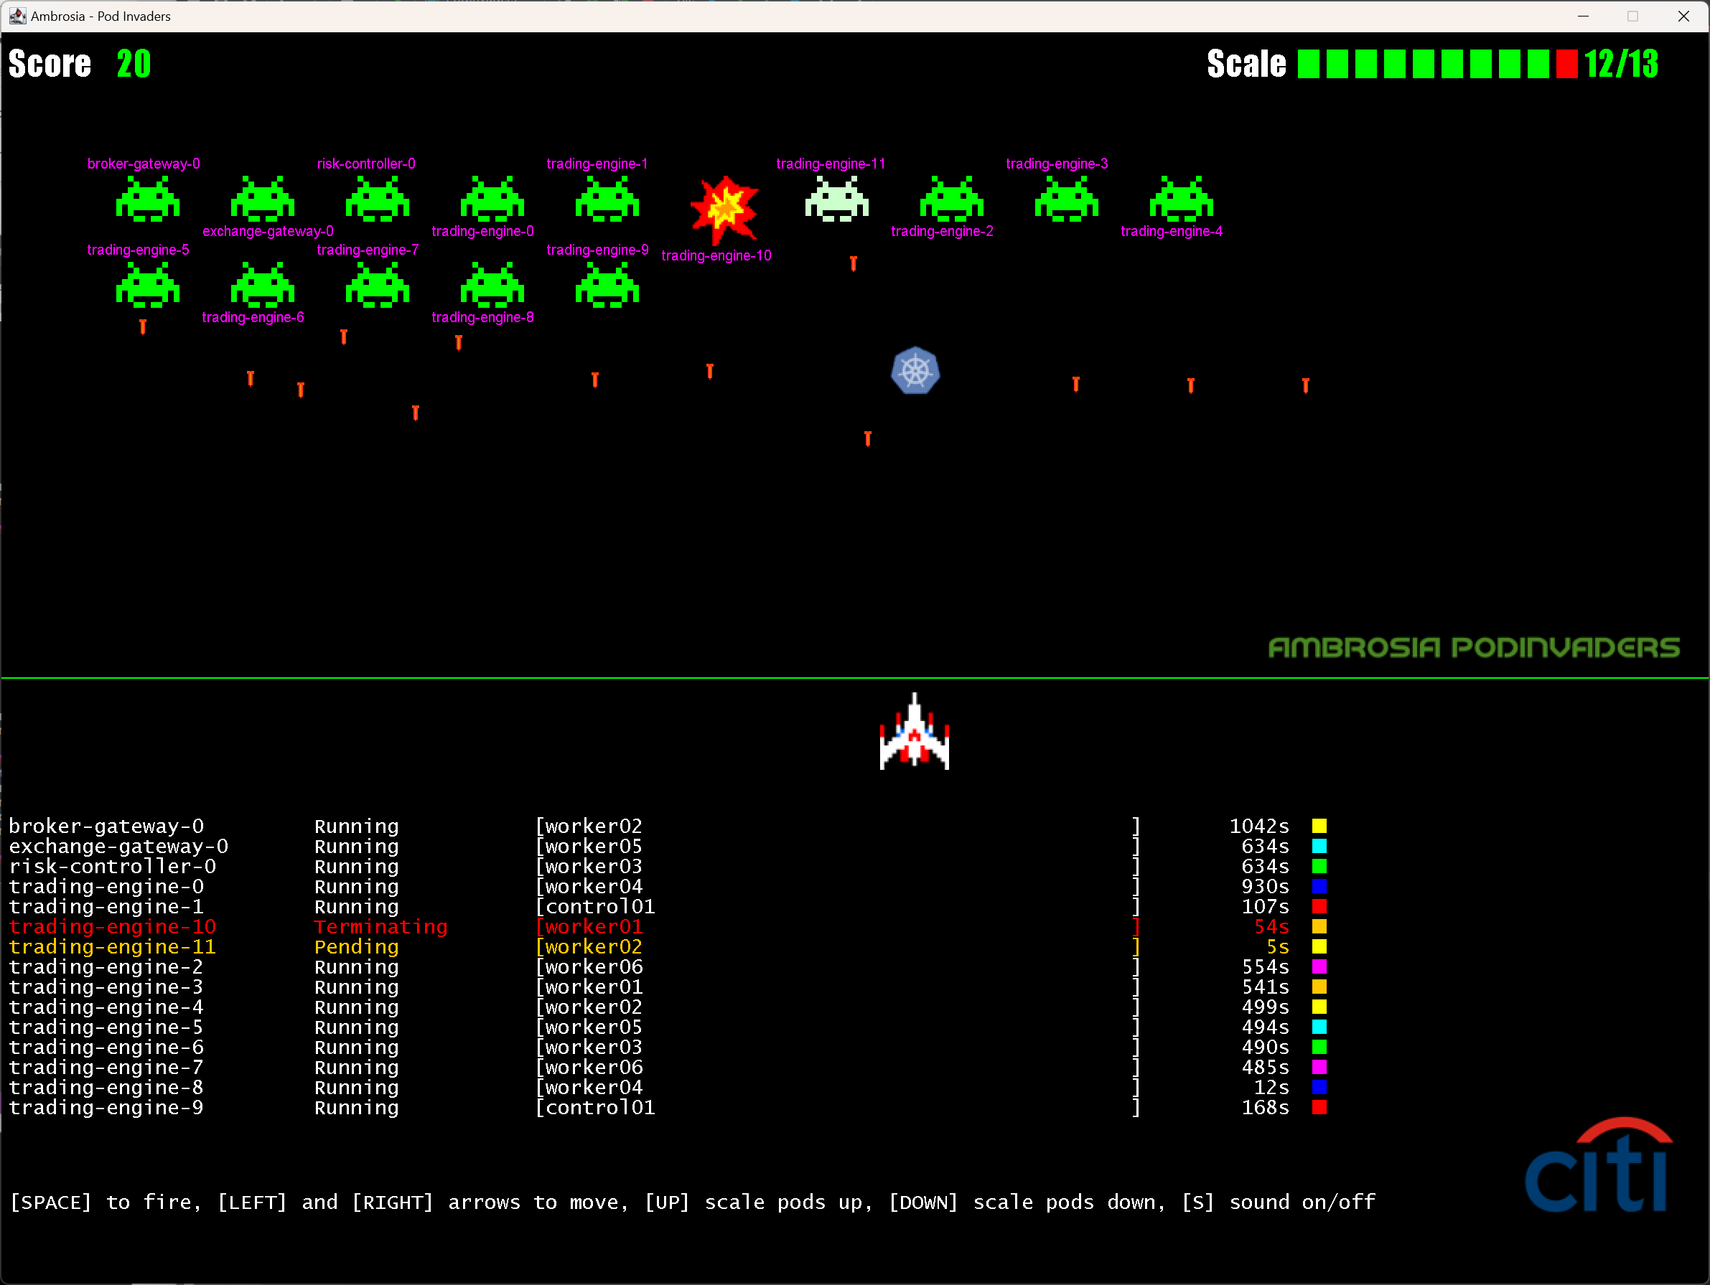Screen dimensions: 1710x1285
Task: Click the Ambrosia app icon in title bar
Action: click(x=17, y=16)
